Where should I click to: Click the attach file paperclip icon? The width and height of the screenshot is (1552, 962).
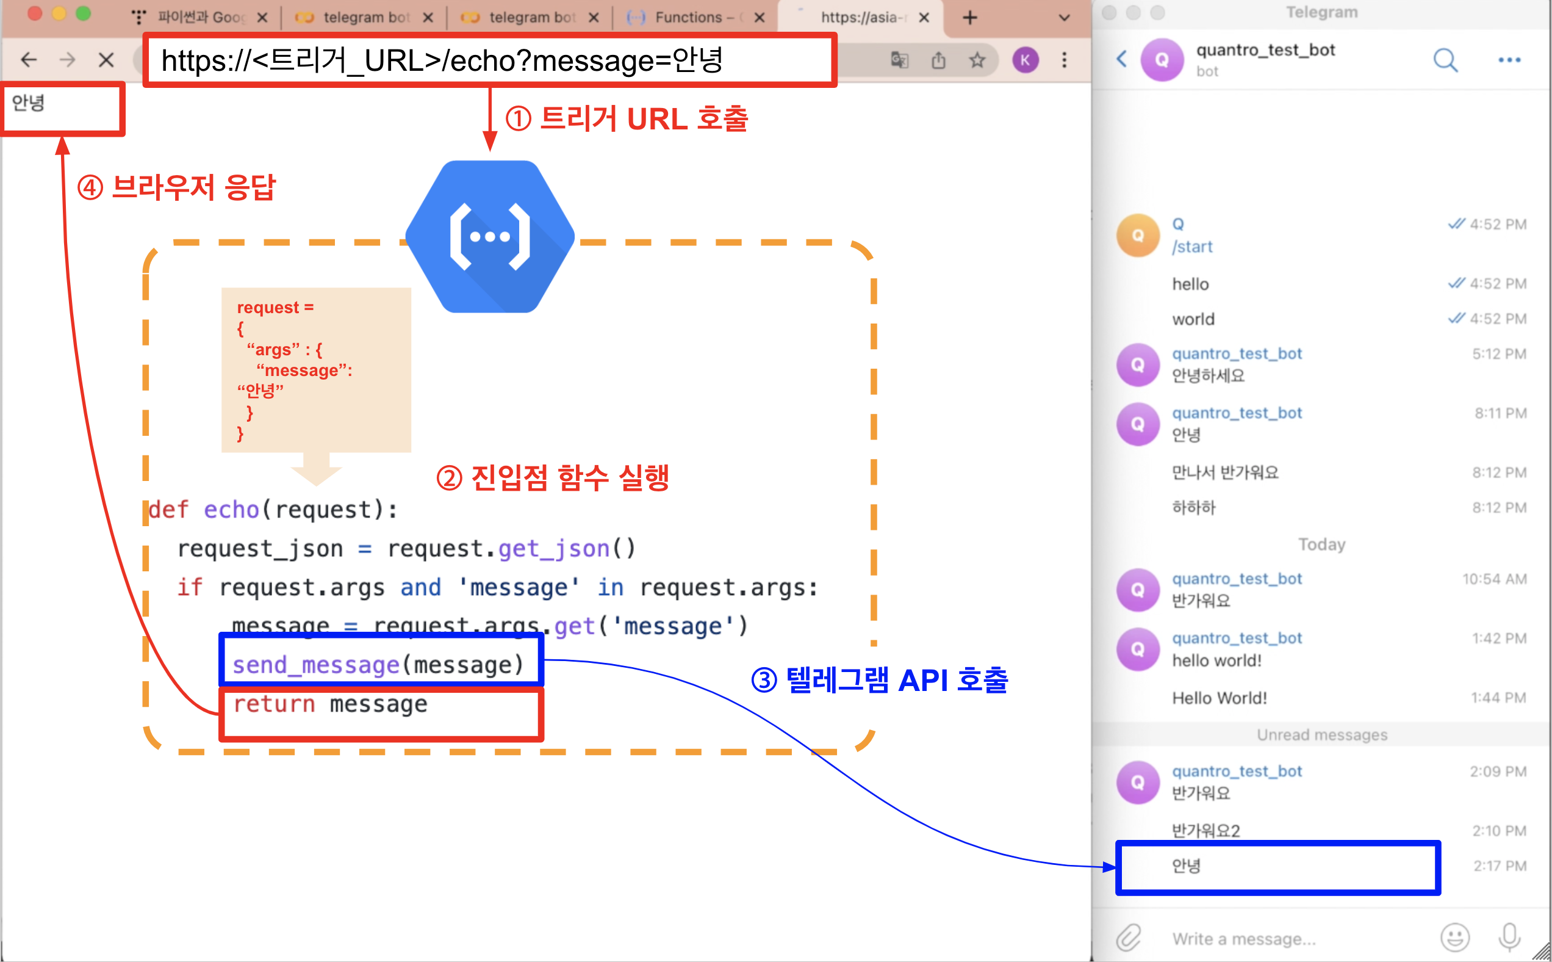(1129, 938)
